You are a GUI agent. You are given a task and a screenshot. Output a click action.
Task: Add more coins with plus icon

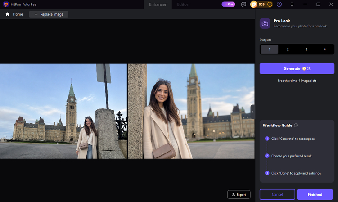270,4
